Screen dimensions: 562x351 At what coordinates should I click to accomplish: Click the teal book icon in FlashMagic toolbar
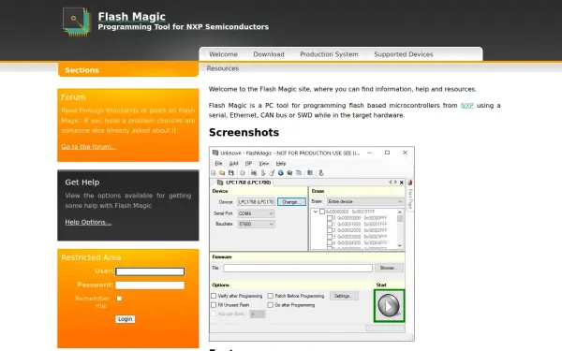pyautogui.click(x=310, y=173)
